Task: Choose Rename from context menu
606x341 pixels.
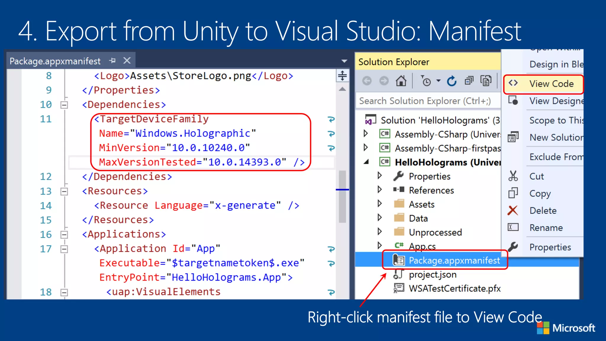Action: click(x=543, y=228)
